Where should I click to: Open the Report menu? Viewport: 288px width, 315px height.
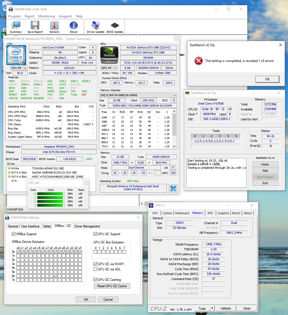pyautogui.click(x=29, y=16)
